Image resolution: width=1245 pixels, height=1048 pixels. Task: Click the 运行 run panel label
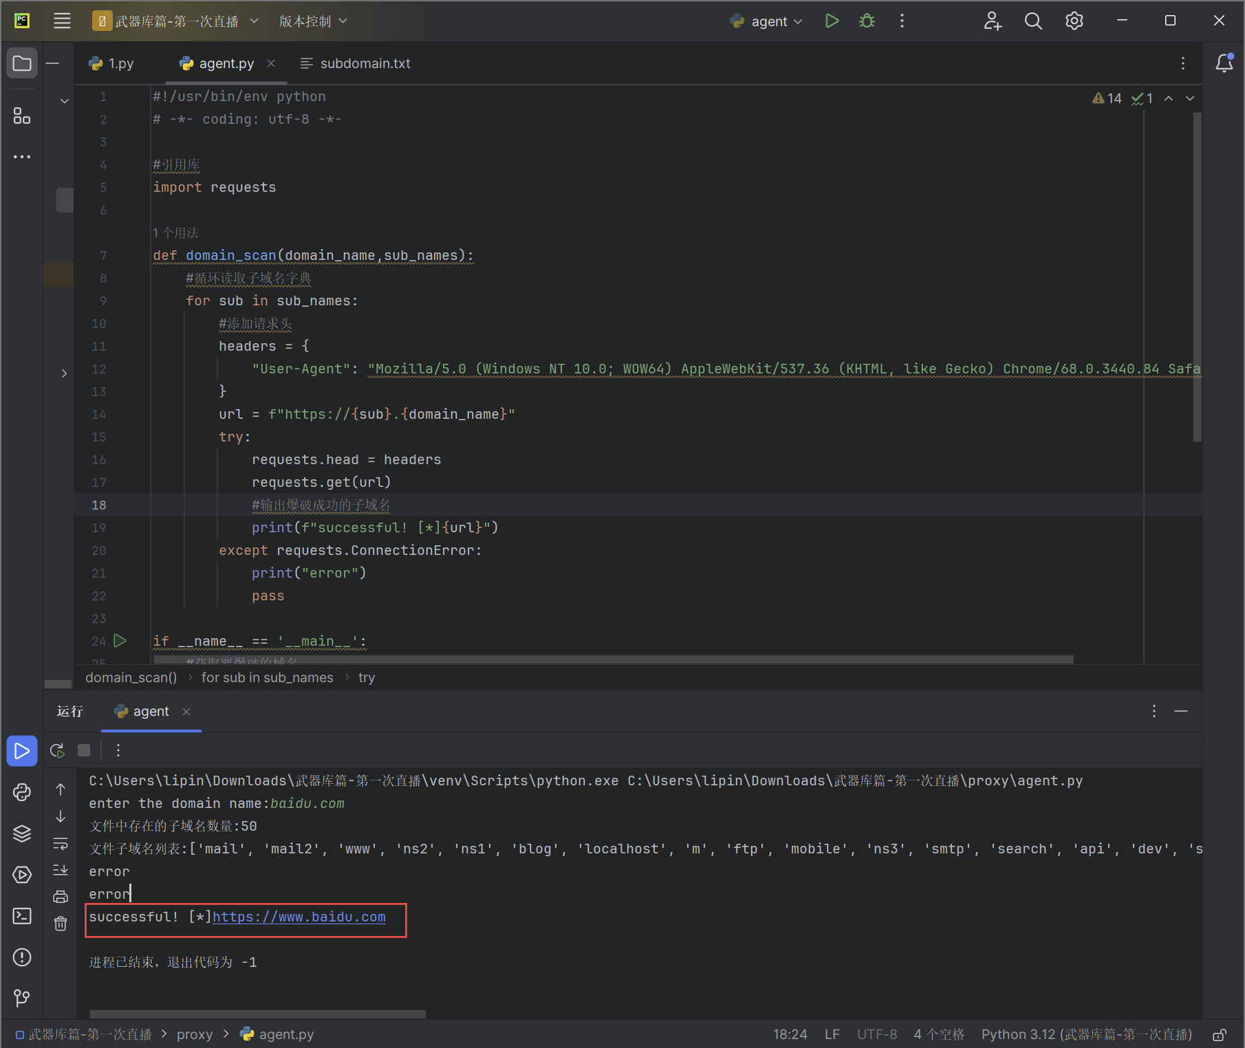[69, 711]
